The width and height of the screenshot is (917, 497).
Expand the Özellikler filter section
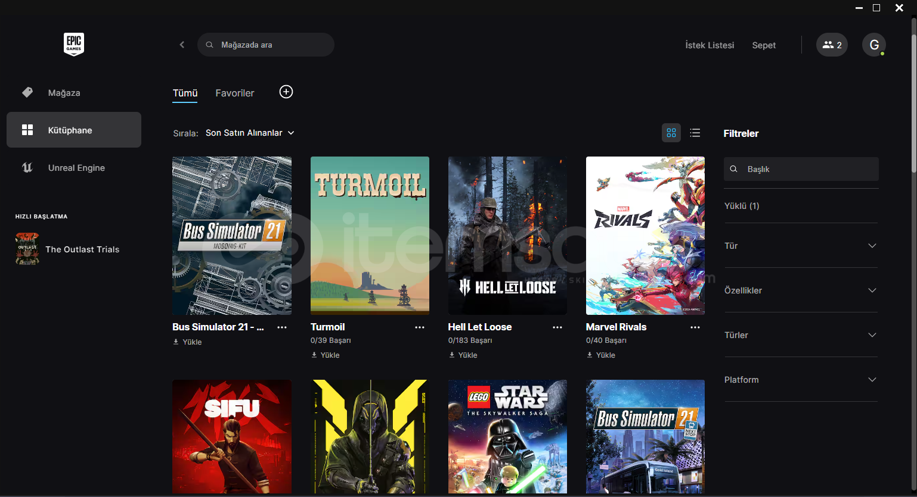800,290
